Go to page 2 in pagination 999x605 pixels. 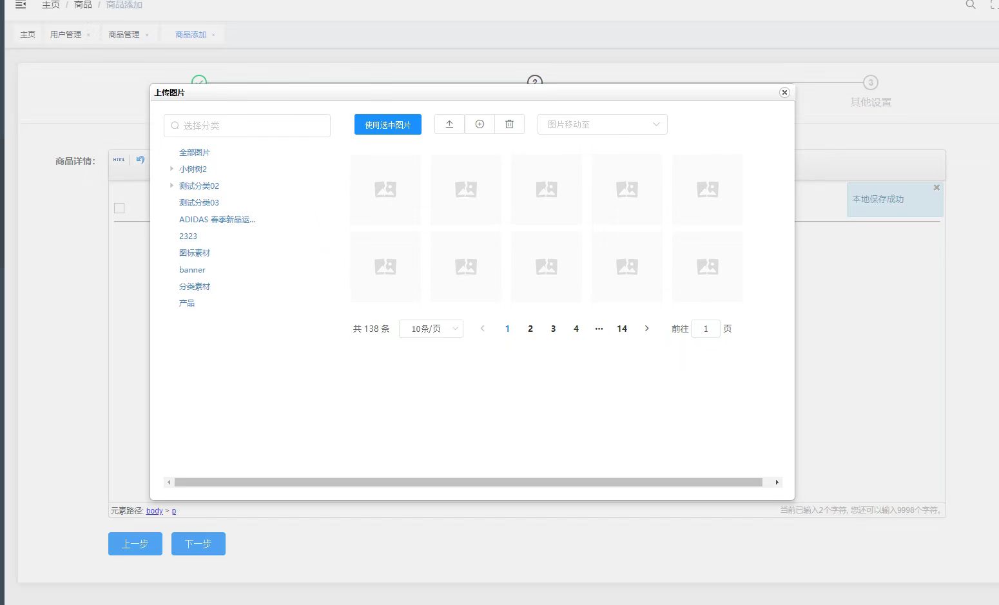click(530, 329)
